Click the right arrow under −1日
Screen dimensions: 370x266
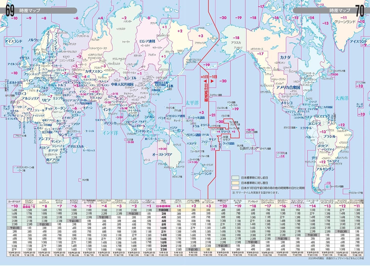pyautogui.click(x=212, y=81)
